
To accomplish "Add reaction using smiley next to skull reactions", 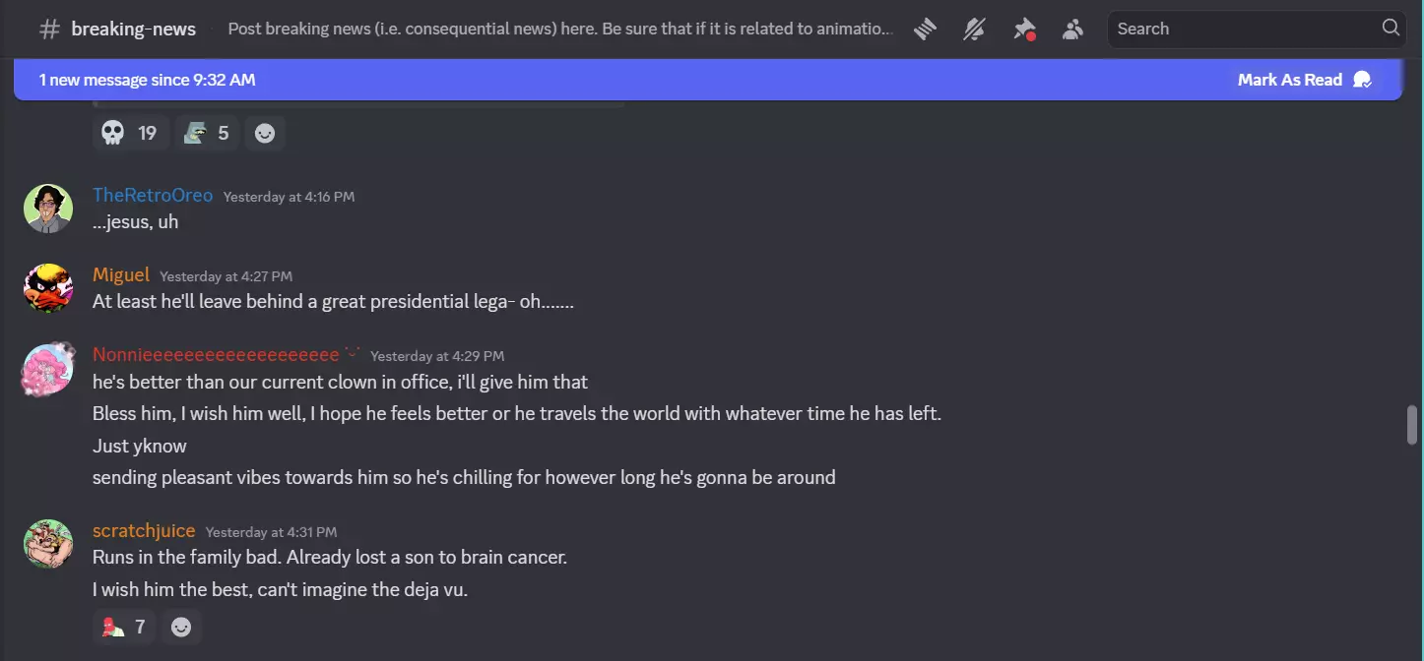I will (265, 133).
